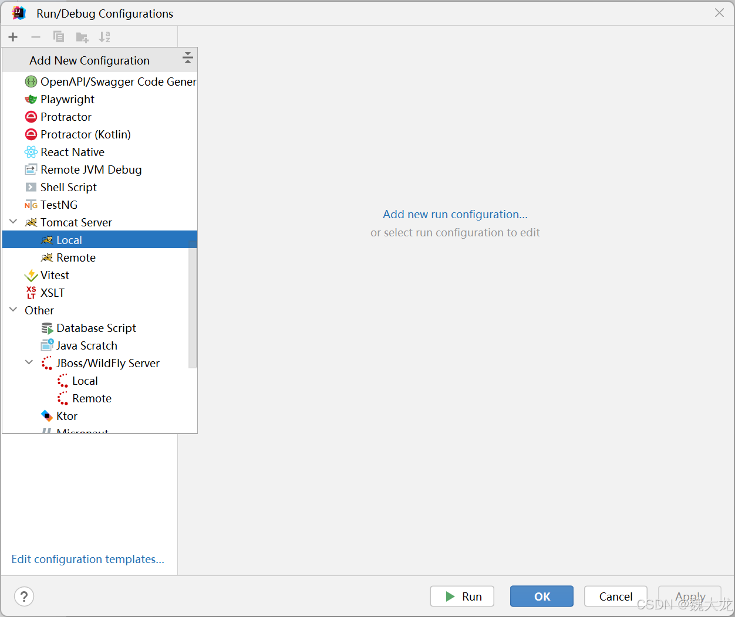The image size is (735, 617).
Task: Select Remote under JBoss/WildFly Server
Action: (x=100, y=398)
